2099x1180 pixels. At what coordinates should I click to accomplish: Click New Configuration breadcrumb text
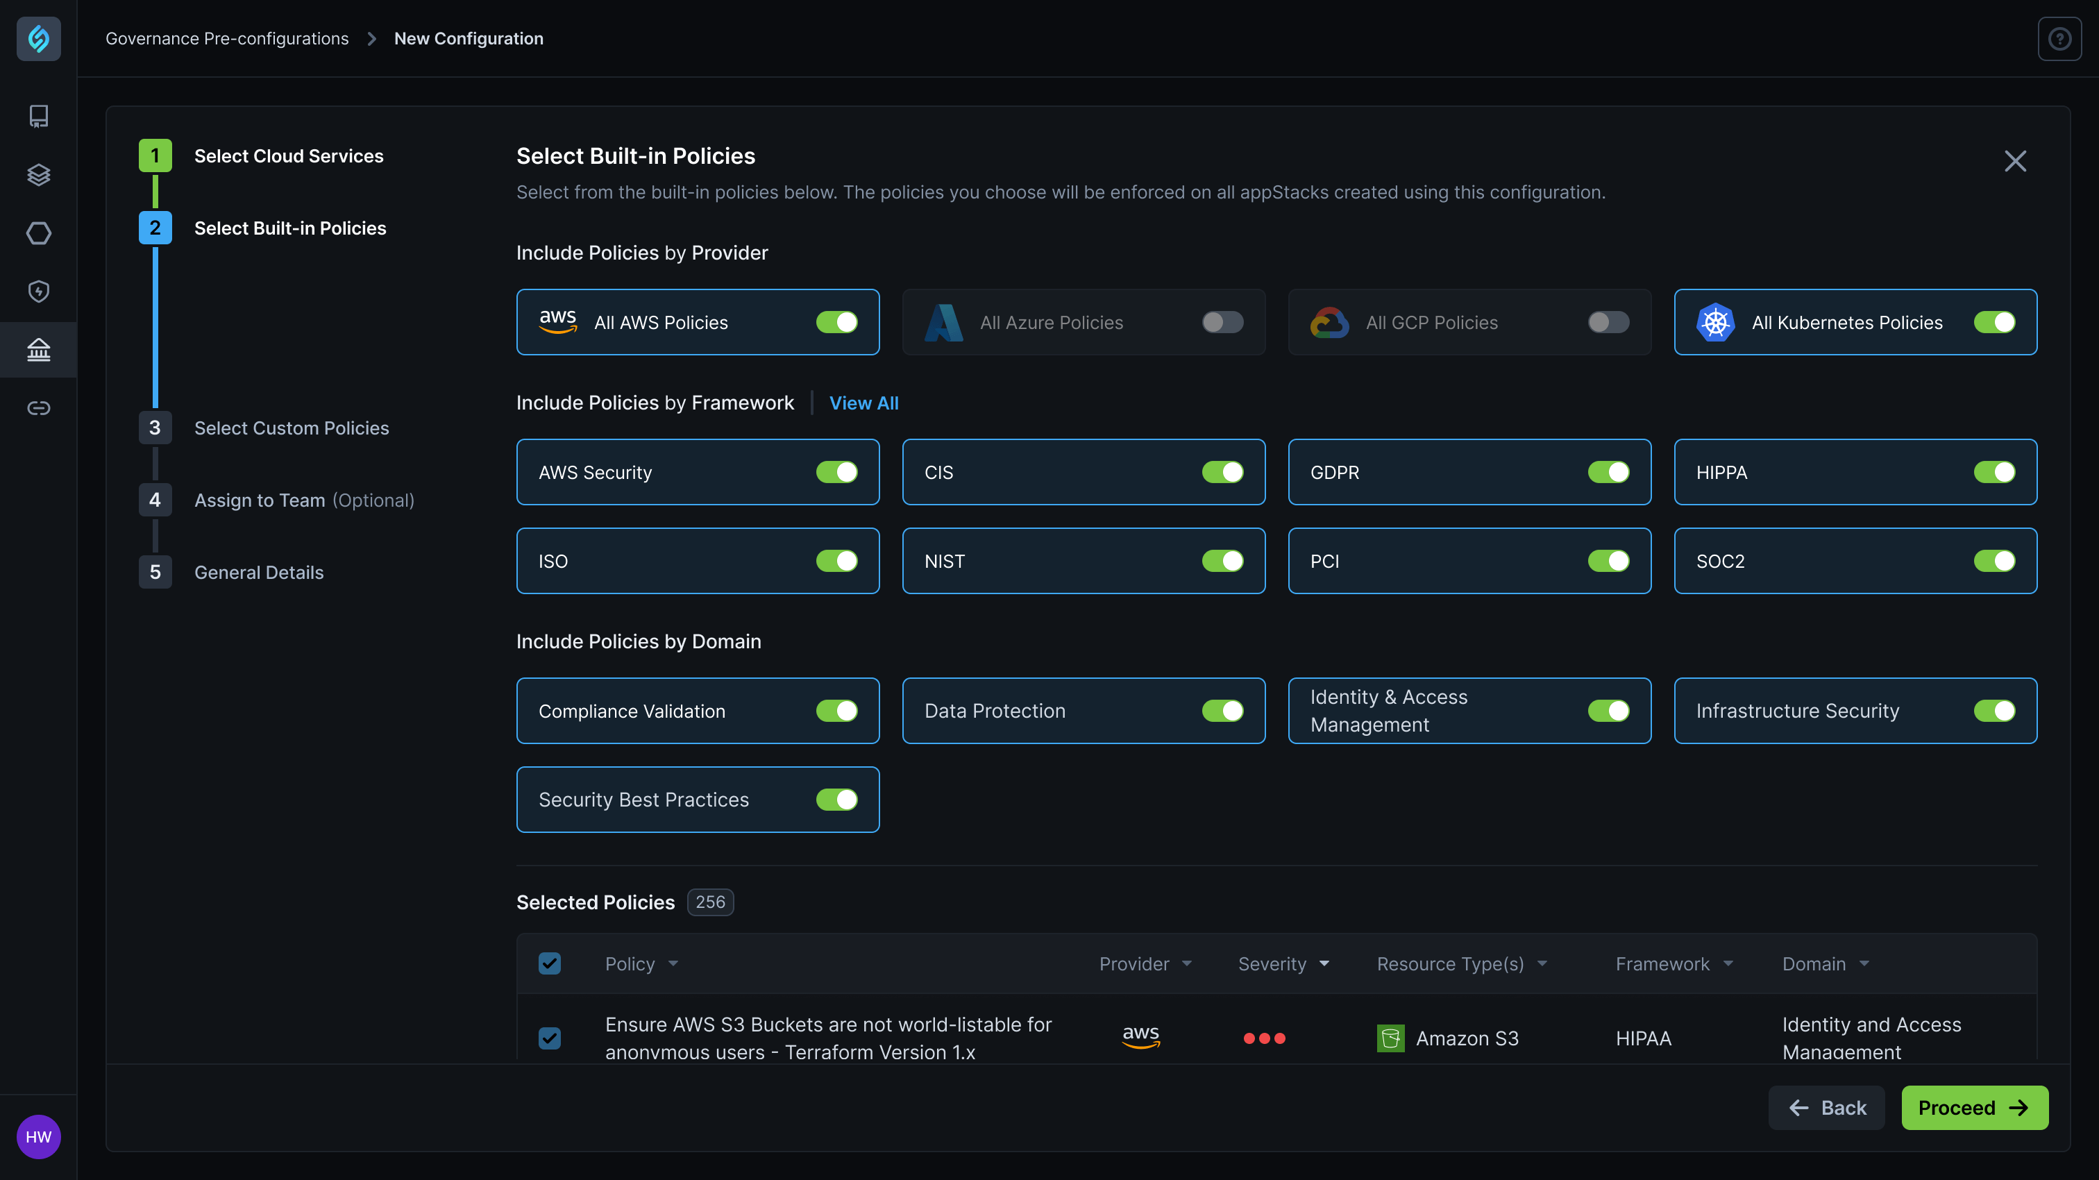469,38
